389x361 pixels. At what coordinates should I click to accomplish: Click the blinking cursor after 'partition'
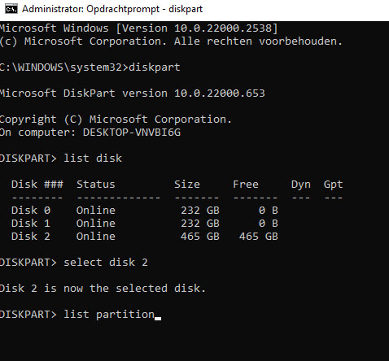point(158,319)
